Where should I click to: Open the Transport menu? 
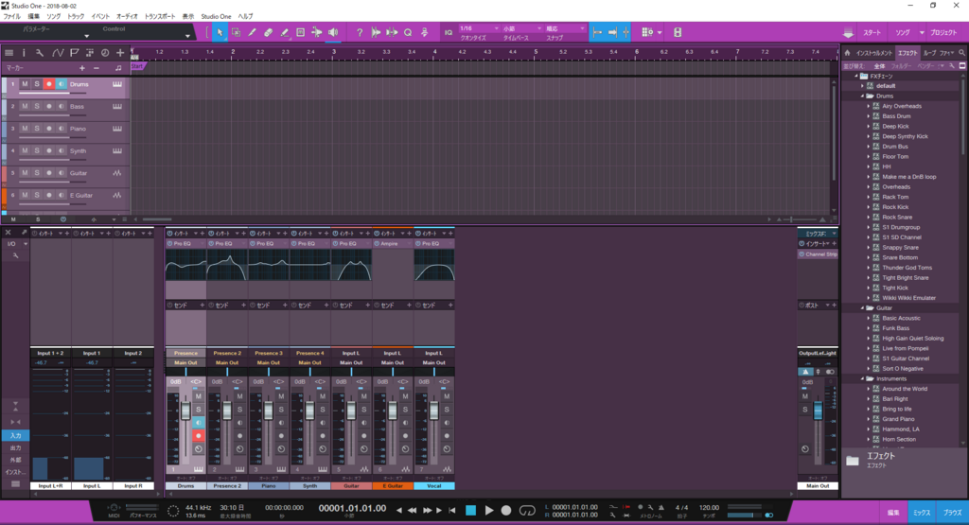159,17
